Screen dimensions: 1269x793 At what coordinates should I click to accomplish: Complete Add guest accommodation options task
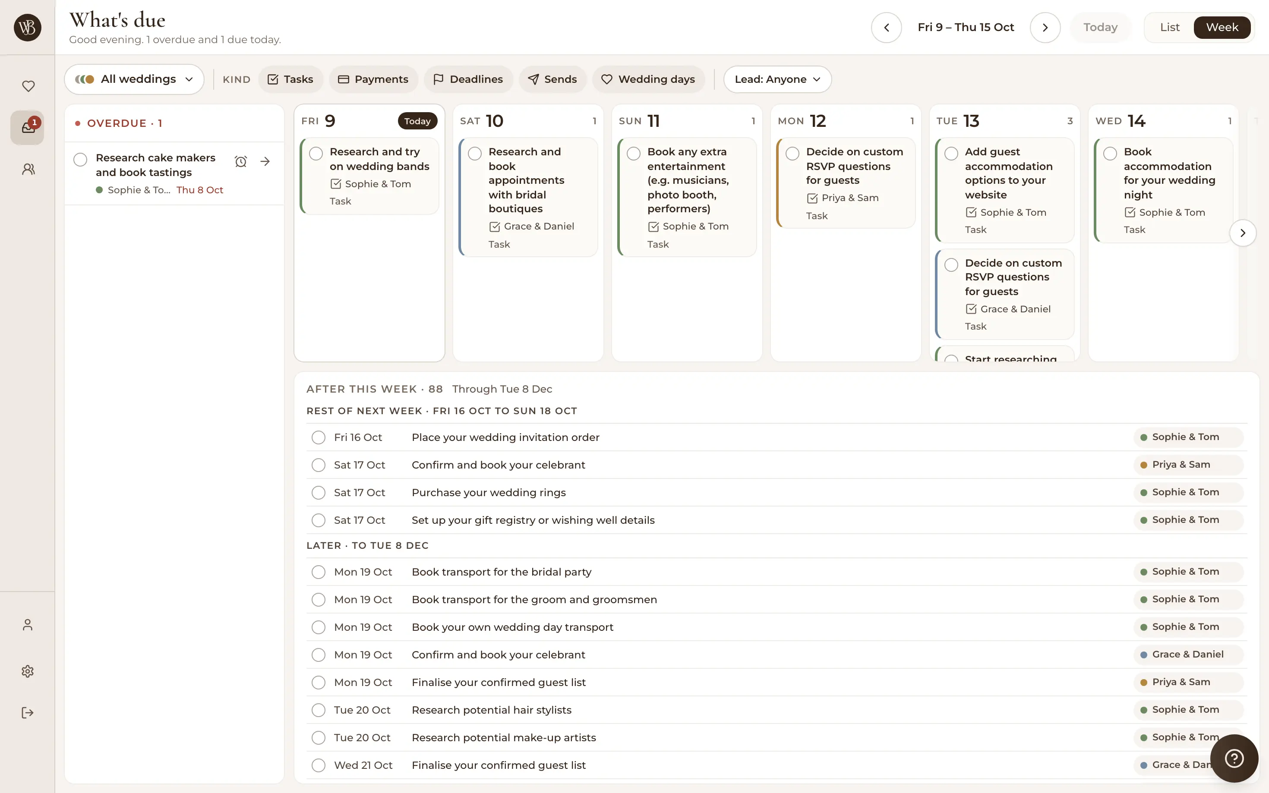pyautogui.click(x=951, y=153)
